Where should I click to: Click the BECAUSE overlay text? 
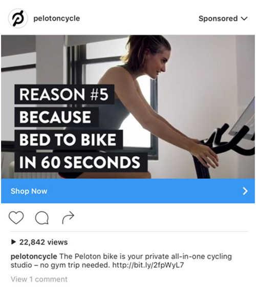click(56, 117)
